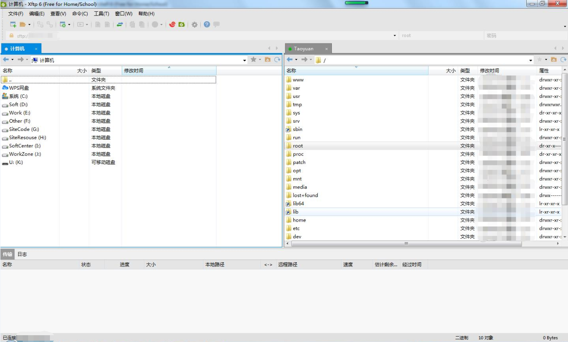
Task: Refresh the local 计算机 pane
Action: click(277, 60)
